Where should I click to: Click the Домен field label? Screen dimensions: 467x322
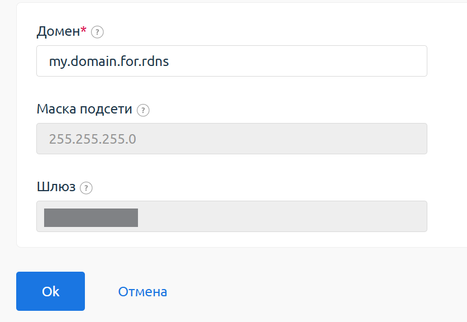coord(58,31)
